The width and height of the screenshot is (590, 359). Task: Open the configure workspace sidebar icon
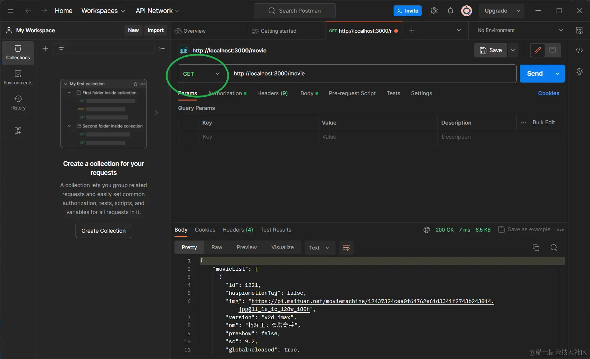pos(18,131)
